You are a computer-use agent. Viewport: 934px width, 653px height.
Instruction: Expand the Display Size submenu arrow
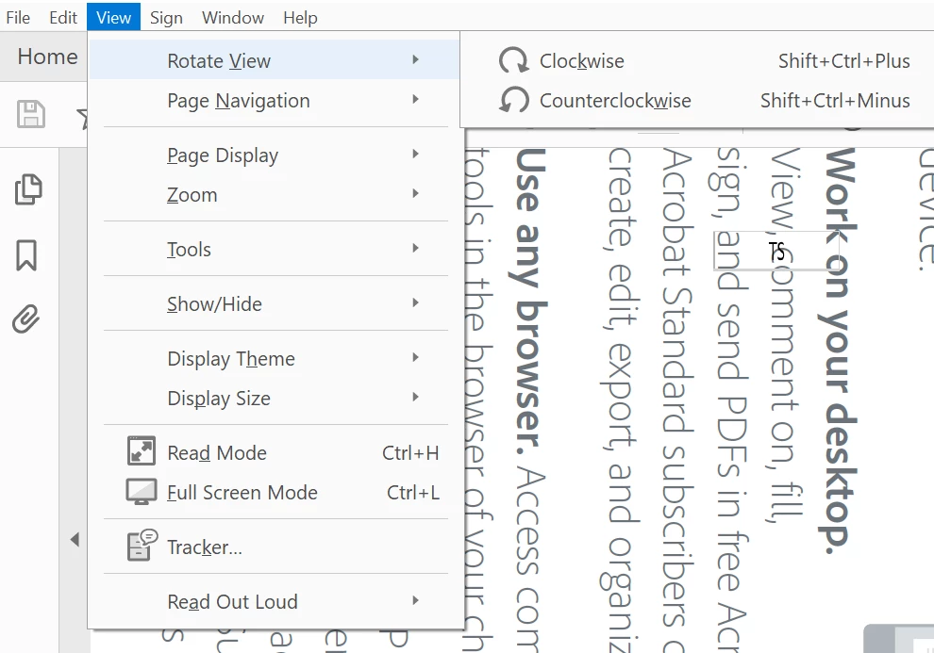point(416,397)
